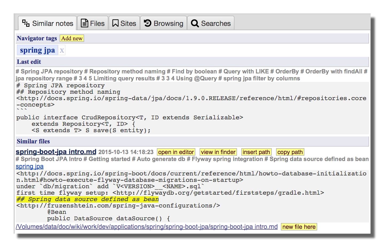Click the '# Spring JPA repository' code line
The height and width of the screenshot is (247, 384).
(x=60, y=85)
